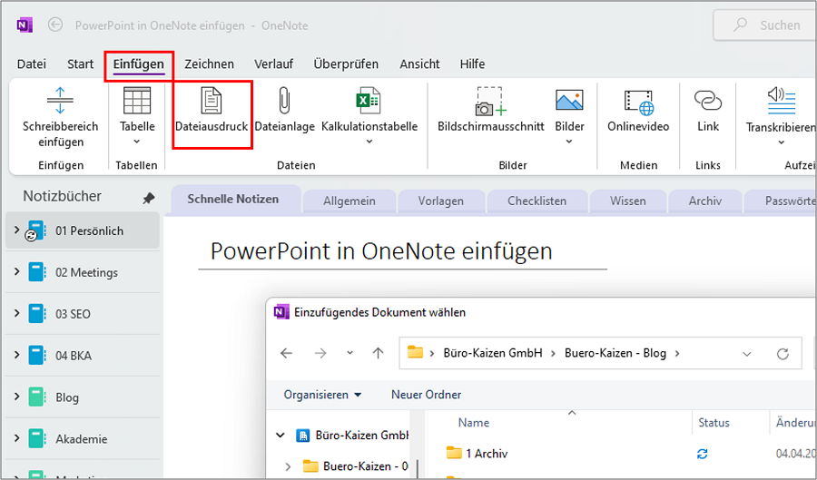Expand the 02 Meetings notebook chevron
This screenshot has width=817, height=480.
[16, 271]
